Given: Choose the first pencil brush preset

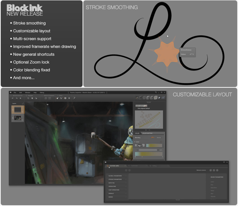Looking at the screenshot, I should (137, 98).
